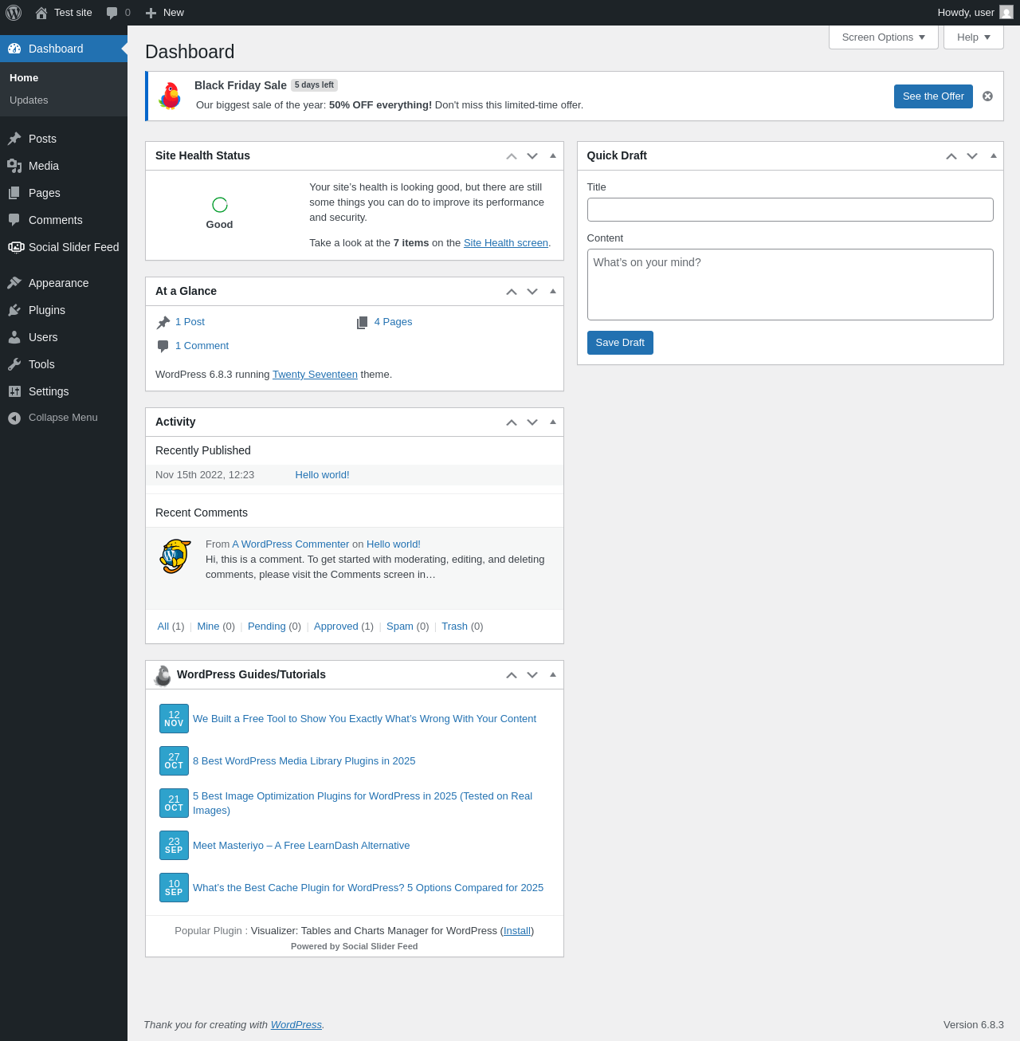Open the 1 Comment link
The height and width of the screenshot is (1041, 1020).
point(202,346)
